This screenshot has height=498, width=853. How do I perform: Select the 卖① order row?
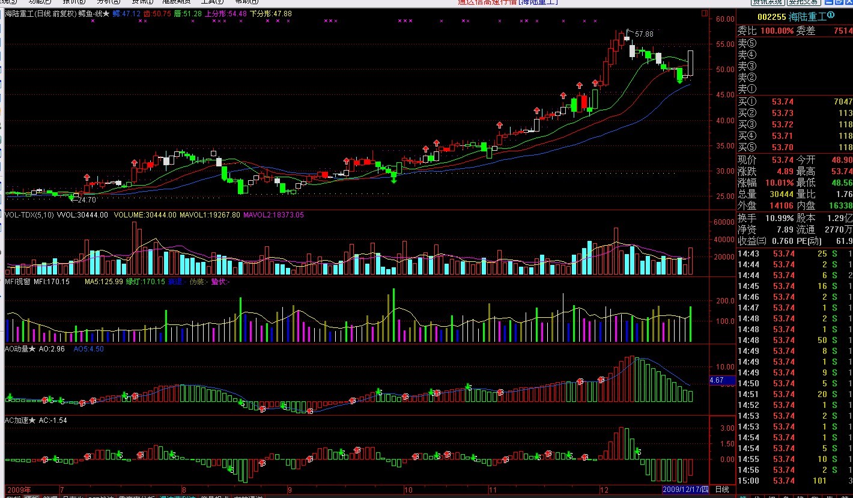point(795,89)
